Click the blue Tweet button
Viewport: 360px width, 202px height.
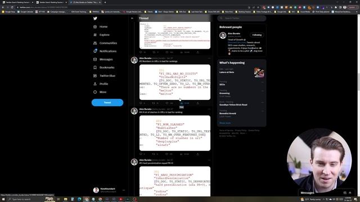tap(107, 103)
